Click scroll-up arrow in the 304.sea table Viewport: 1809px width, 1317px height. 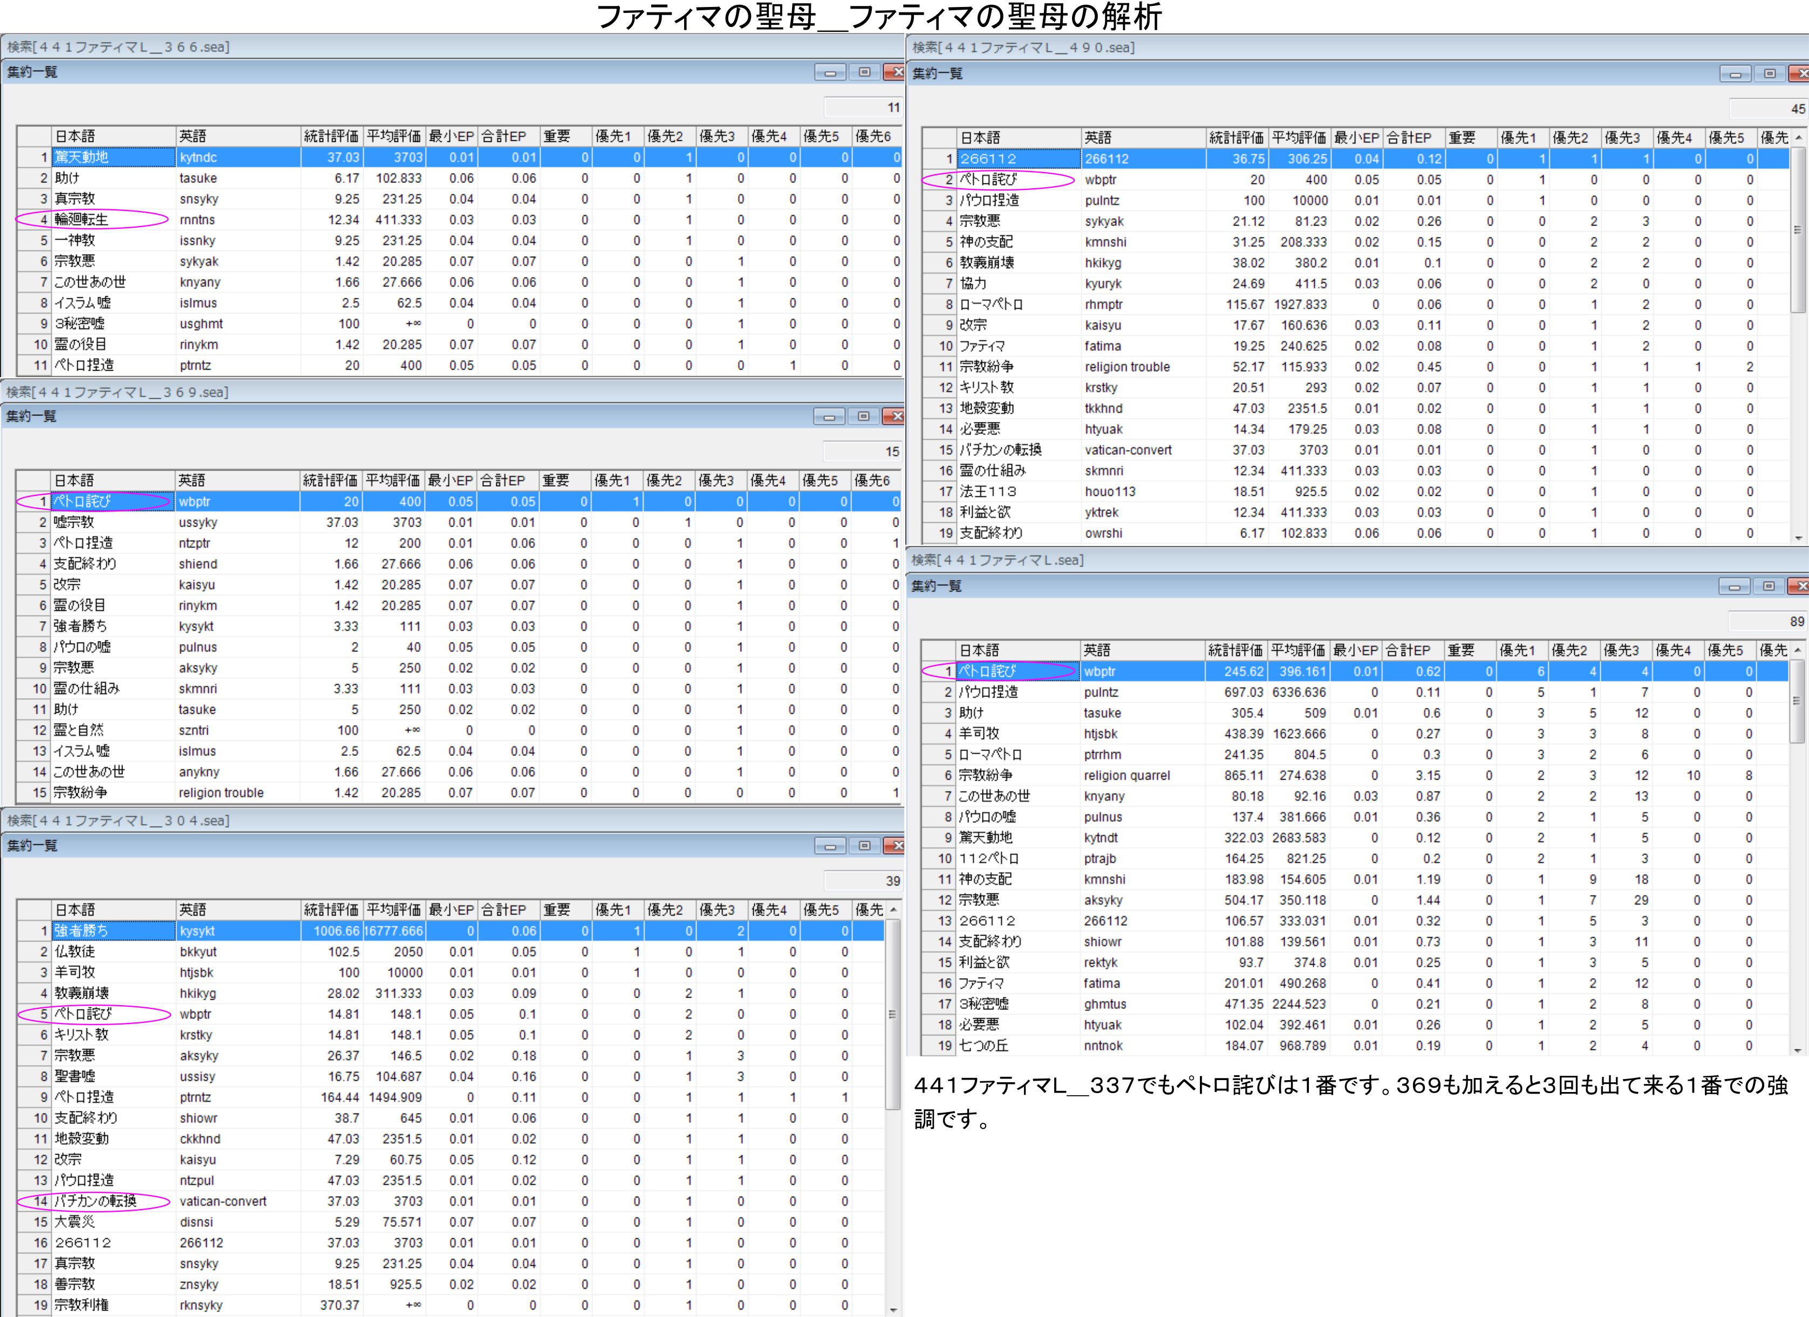click(x=893, y=909)
